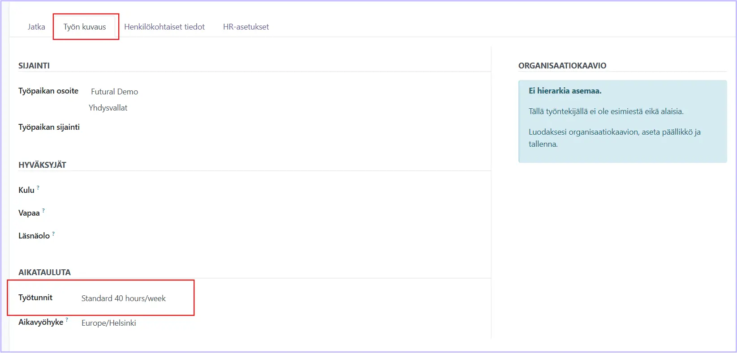
Task: Switch to the Jatka tab
Action: pyautogui.click(x=36, y=27)
